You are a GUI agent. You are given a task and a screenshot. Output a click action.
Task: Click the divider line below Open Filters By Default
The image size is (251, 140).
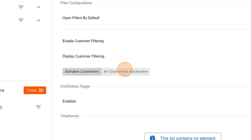[x=156, y=30]
